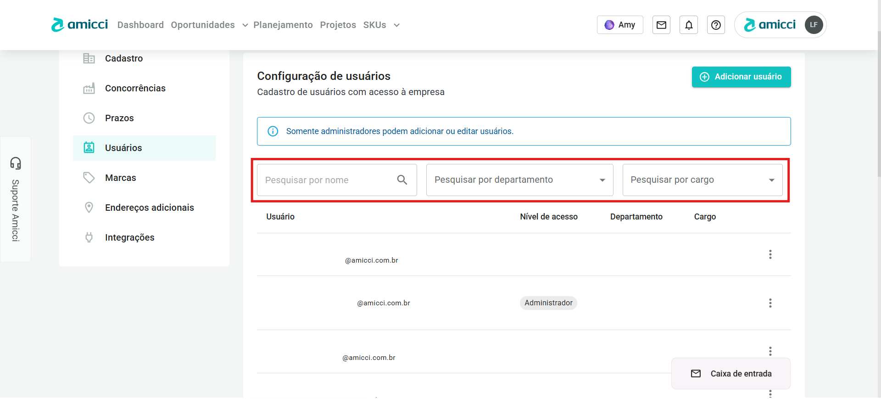Open three-dot menu for first user row
This screenshot has width=881, height=399.
click(770, 254)
